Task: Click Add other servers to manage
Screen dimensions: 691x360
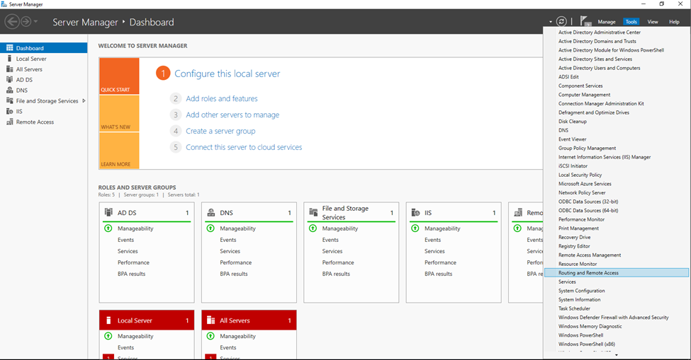Action: click(232, 115)
